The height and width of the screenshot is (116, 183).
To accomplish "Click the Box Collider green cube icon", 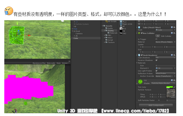I will (x=139, y=33).
